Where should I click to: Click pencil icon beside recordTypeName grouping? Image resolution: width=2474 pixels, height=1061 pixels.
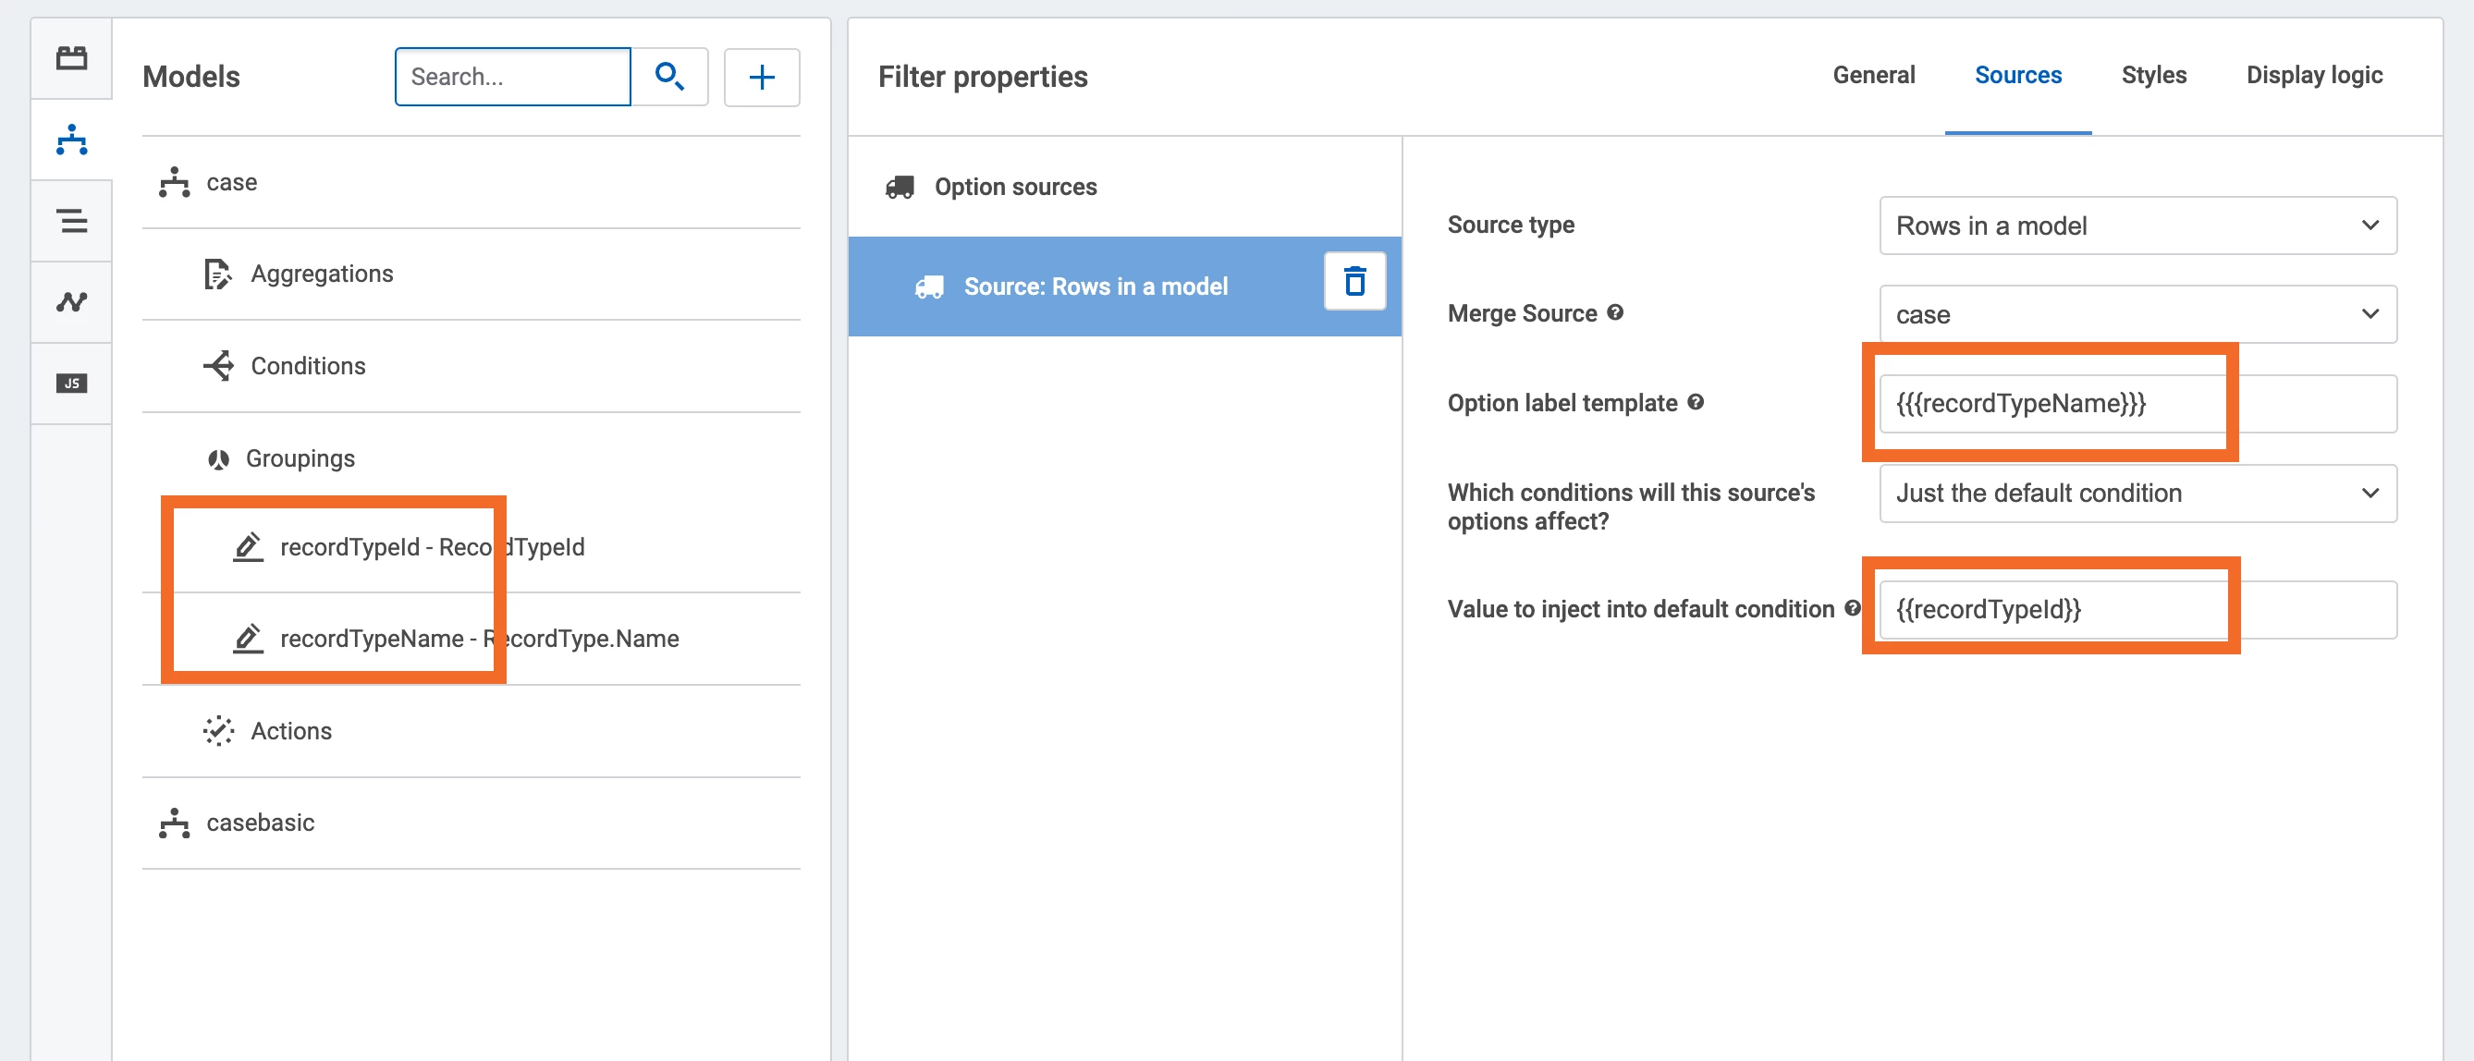248,639
